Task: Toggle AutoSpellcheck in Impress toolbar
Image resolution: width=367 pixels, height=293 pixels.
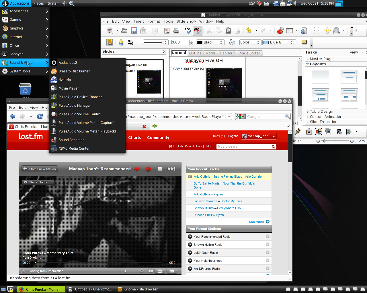Action: [x=197, y=31]
